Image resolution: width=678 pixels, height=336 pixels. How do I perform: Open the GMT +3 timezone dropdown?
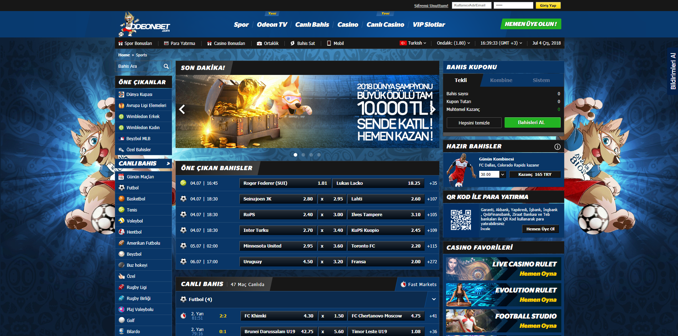[501, 43]
